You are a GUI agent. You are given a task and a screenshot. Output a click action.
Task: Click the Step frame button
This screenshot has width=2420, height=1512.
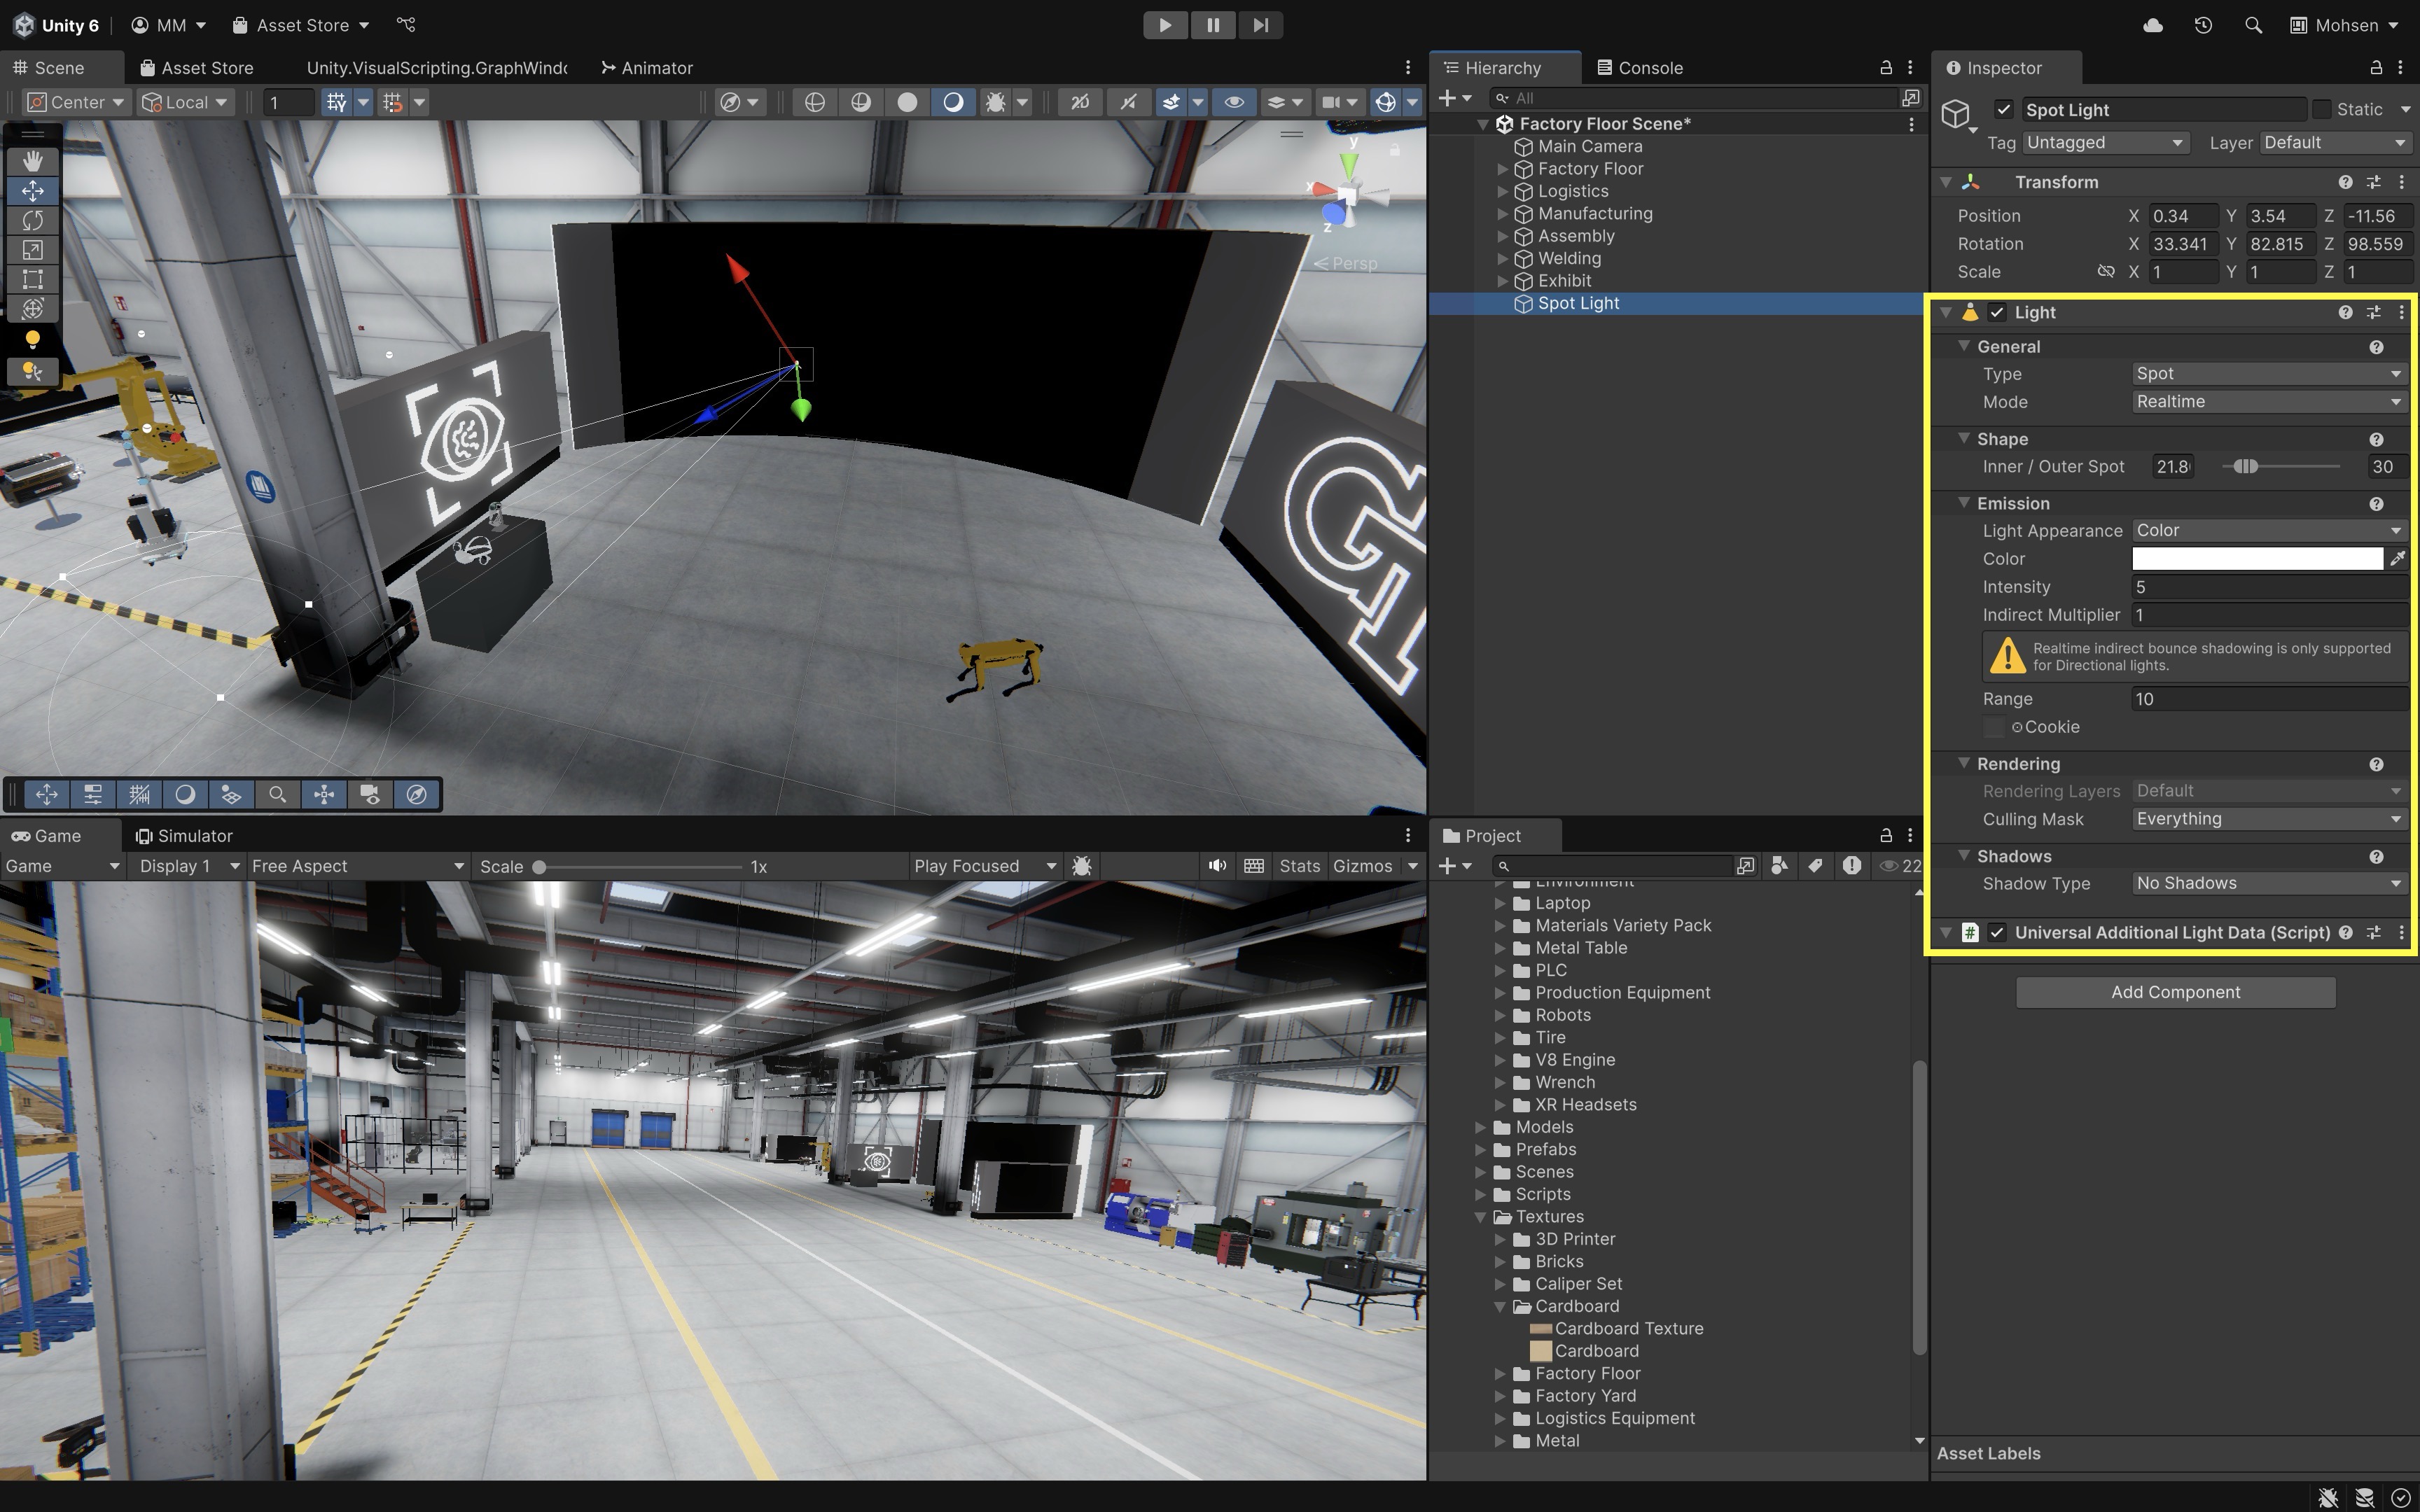[x=1260, y=25]
